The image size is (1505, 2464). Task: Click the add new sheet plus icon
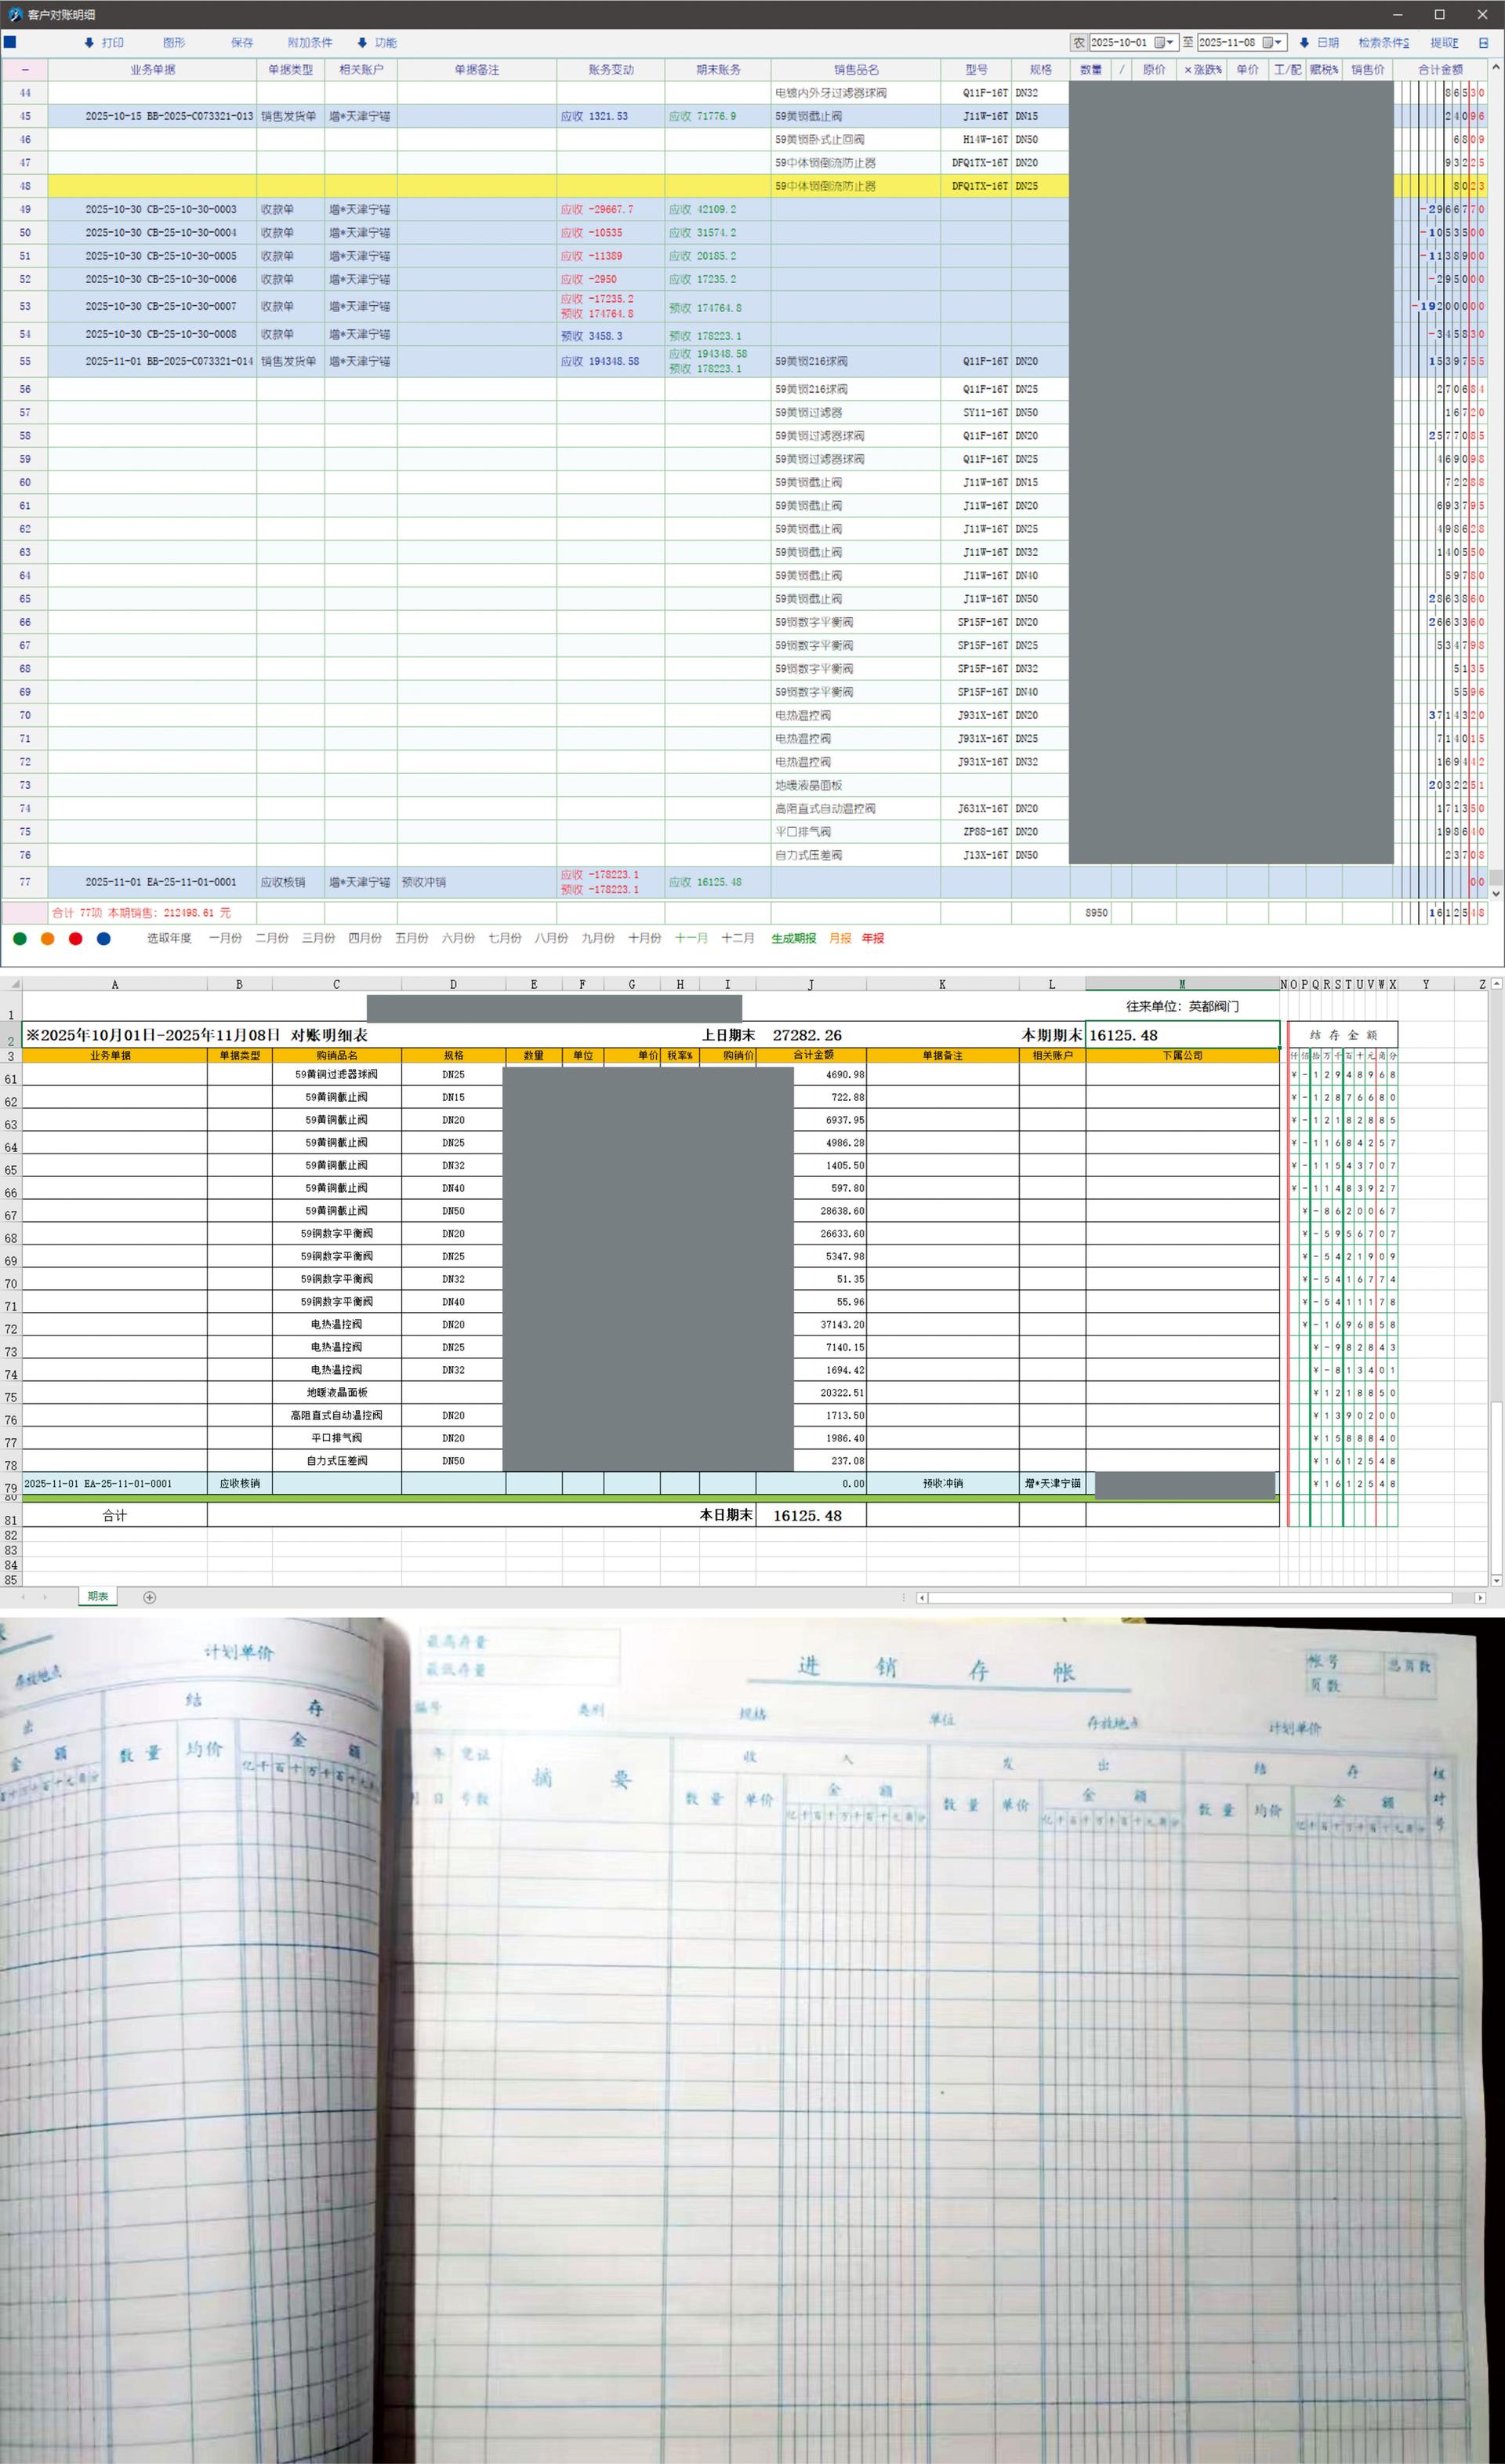(x=150, y=1597)
